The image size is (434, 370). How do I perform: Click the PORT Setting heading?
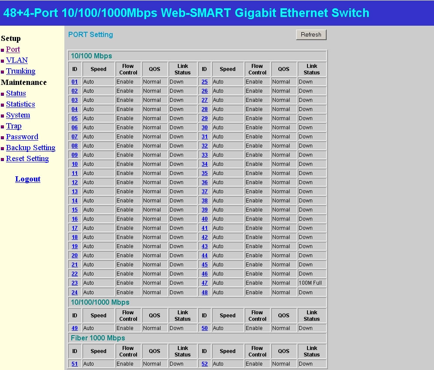click(x=90, y=35)
